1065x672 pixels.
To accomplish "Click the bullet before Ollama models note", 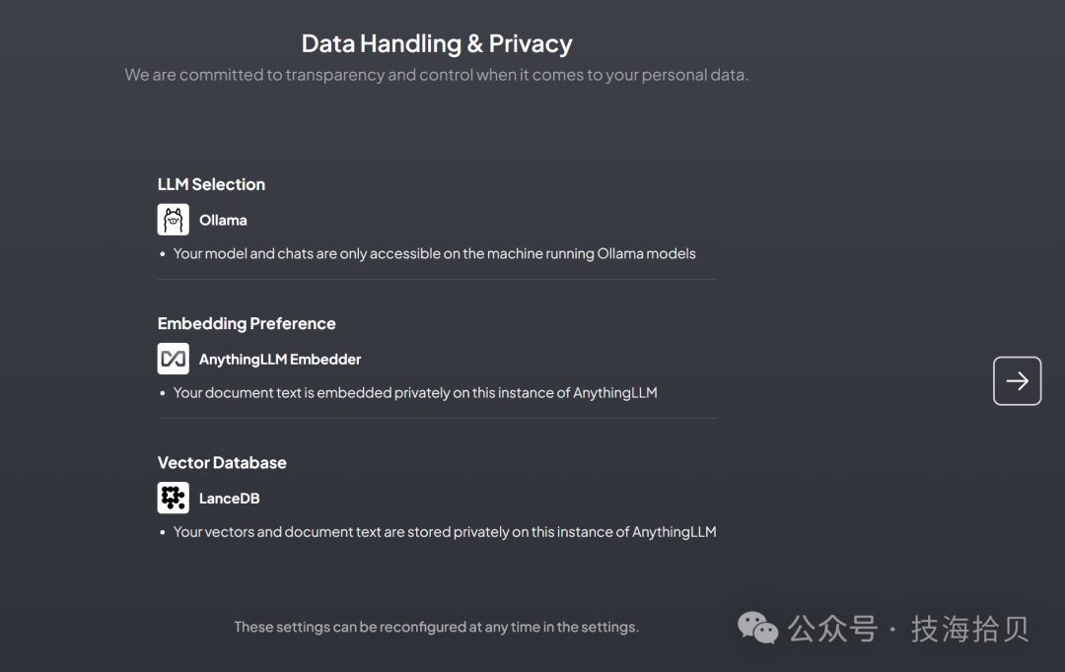I will point(163,254).
